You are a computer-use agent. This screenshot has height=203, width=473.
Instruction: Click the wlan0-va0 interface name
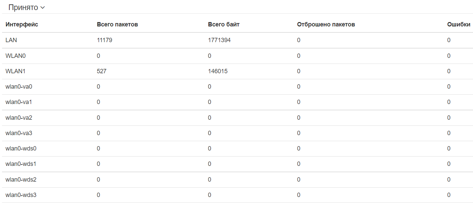pyautogui.click(x=19, y=87)
